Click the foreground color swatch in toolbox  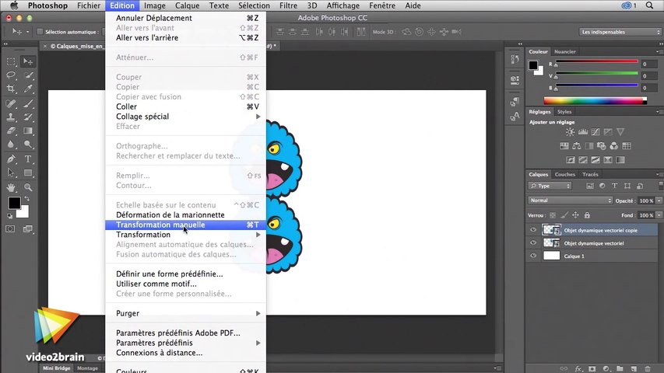14,203
